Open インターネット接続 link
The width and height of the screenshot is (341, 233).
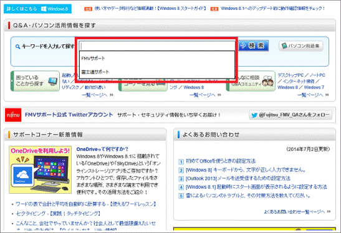pos(299,81)
